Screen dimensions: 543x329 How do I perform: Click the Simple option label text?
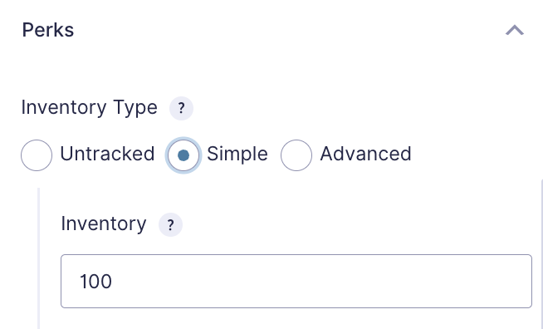(237, 154)
